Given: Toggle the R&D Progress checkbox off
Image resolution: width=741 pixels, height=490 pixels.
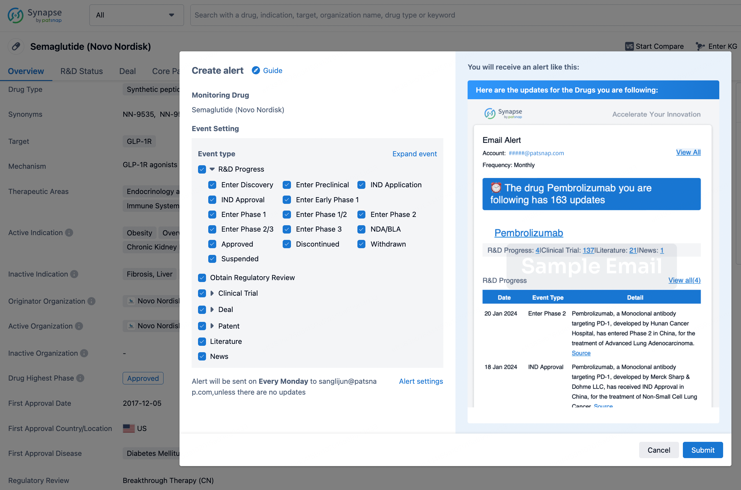Looking at the screenshot, I should [x=202, y=169].
